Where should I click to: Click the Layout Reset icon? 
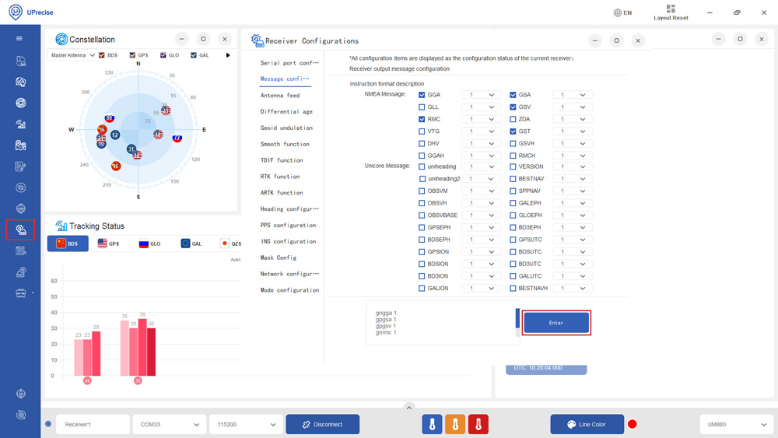pos(671,9)
